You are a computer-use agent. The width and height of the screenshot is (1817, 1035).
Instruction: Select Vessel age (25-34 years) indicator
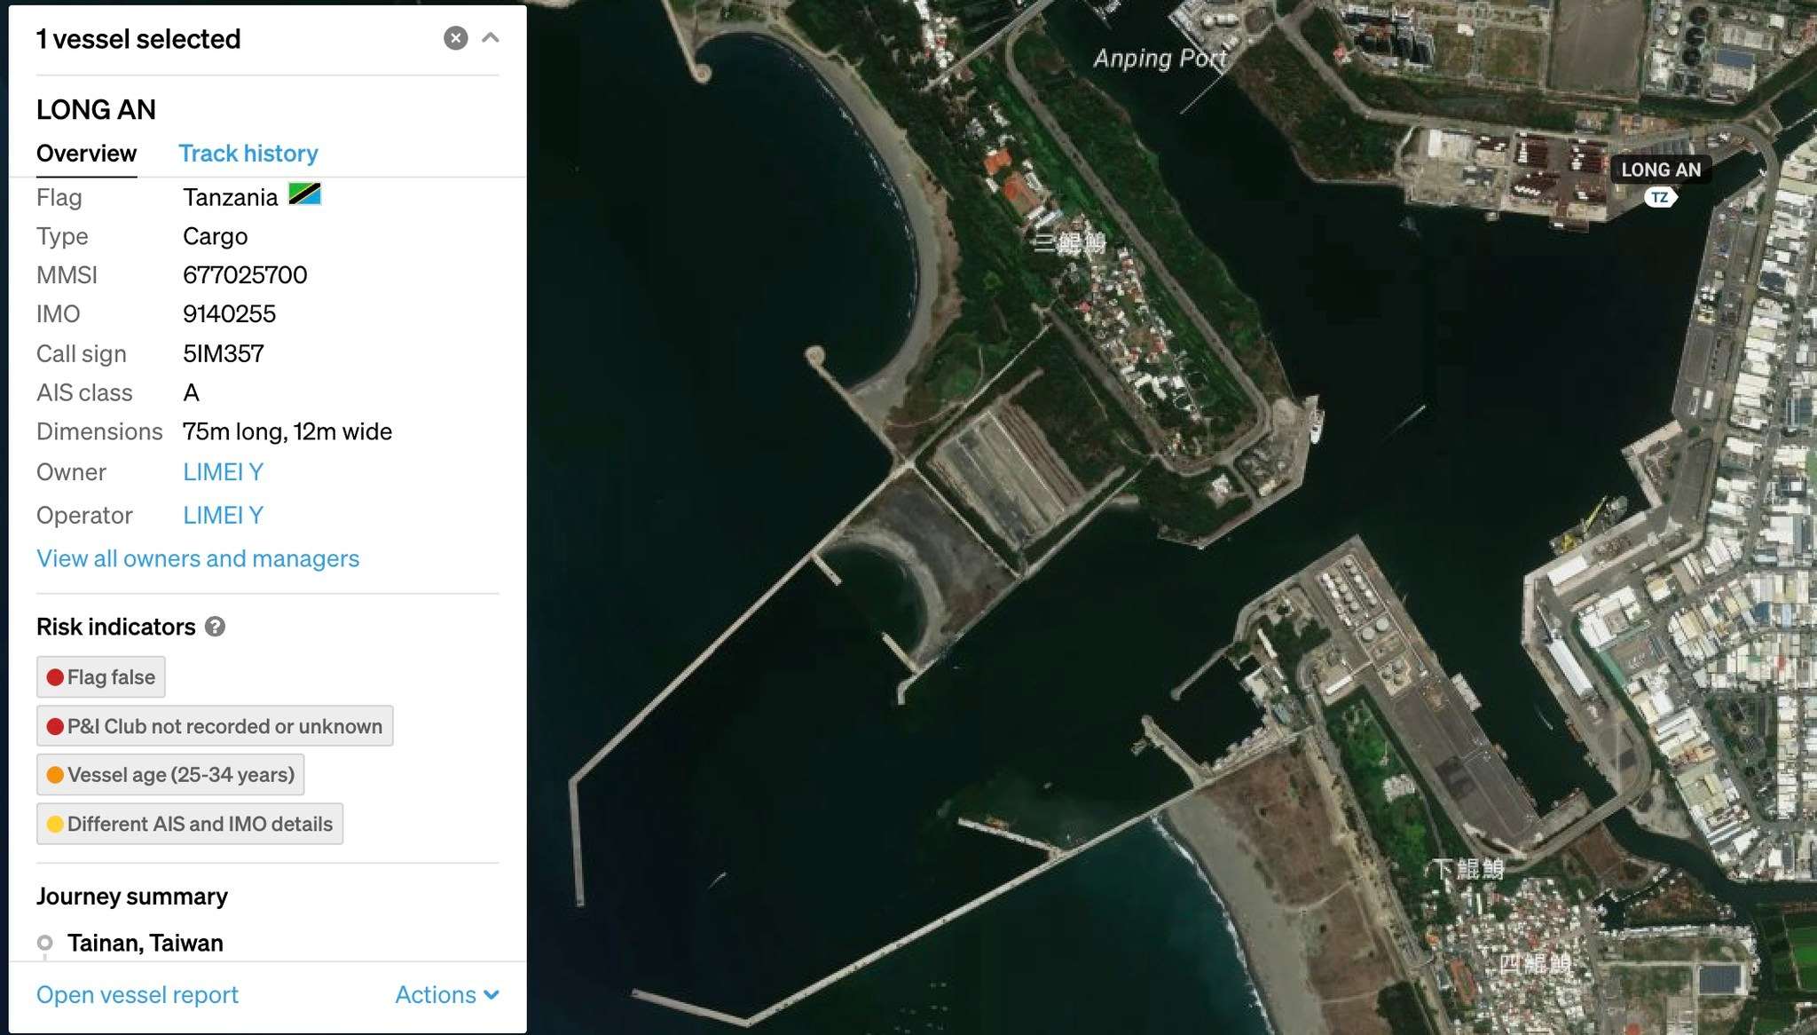point(170,775)
